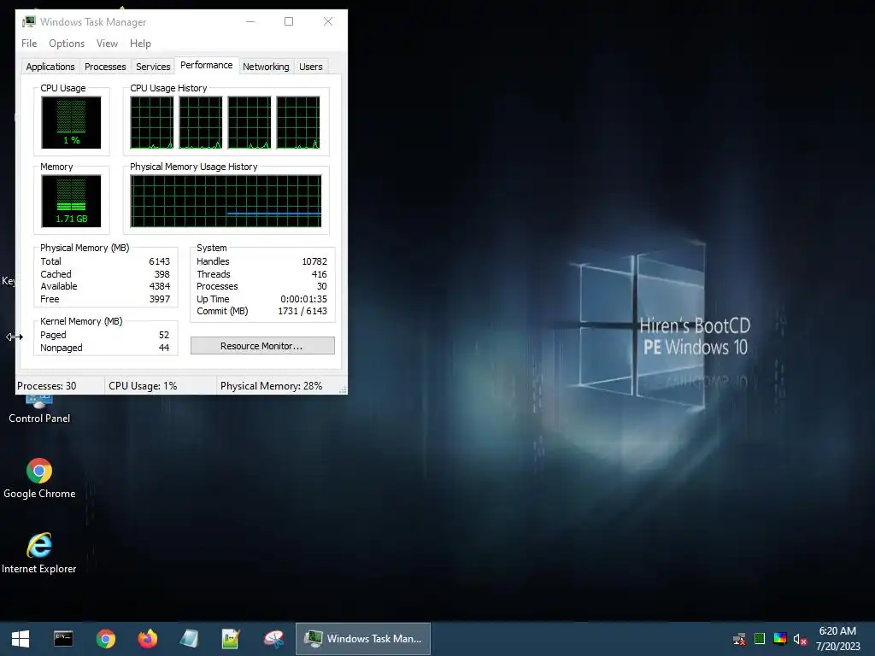The image size is (875, 656).
Task: Open the Options menu
Action: (x=67, y=44)
